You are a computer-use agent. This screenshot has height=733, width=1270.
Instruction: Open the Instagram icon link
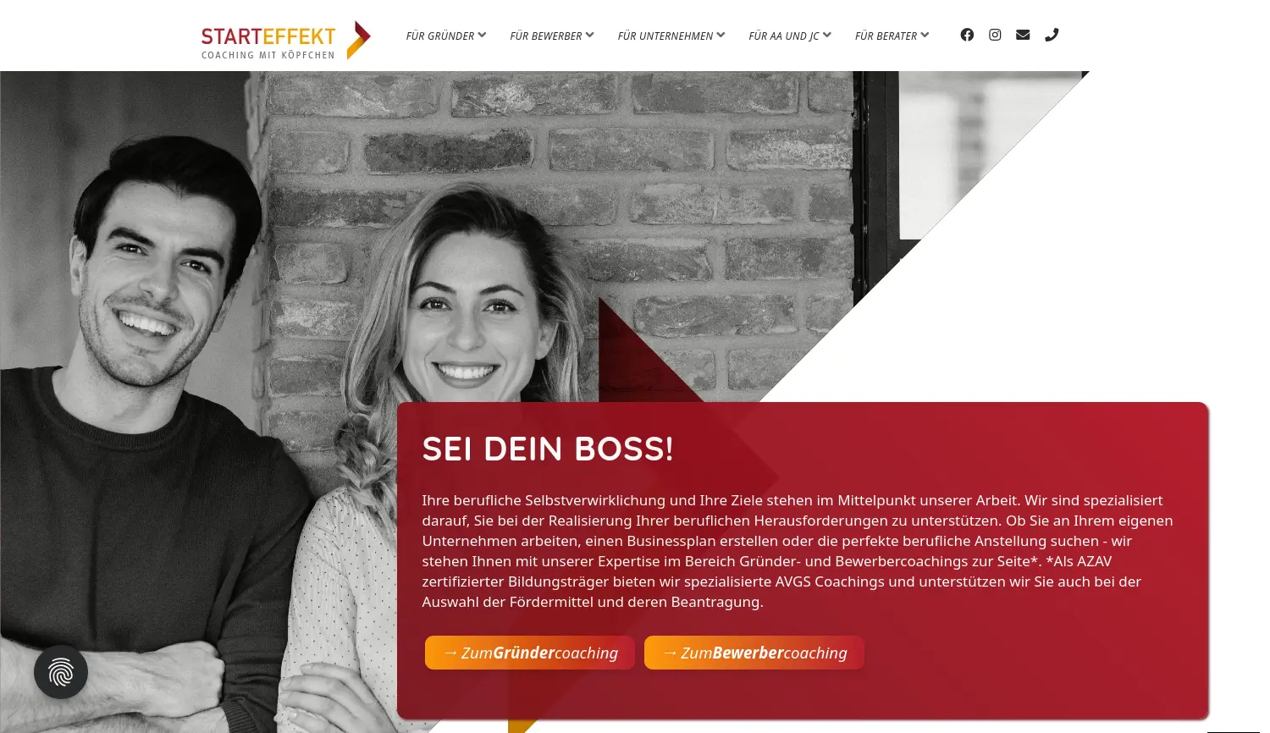tap(995, 35)
